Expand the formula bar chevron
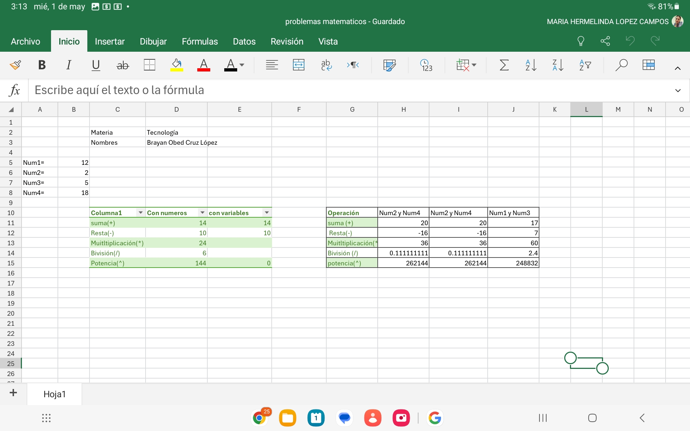Image resolution: width=690 pixels, height=431 pixels. click(678, 91)
